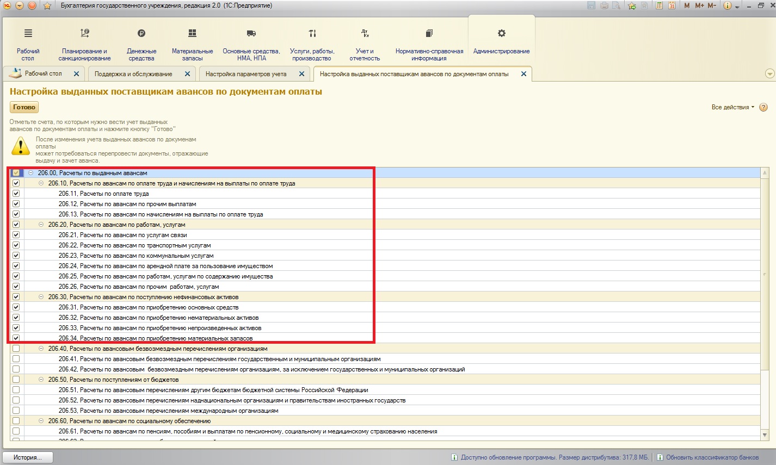
Task: Open the Администрирование section
Action: tap(501, 41)
